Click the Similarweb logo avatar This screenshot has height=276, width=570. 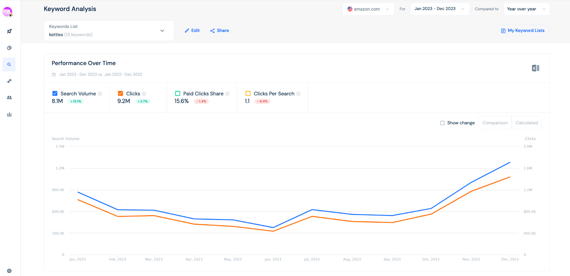pos(7,12)
